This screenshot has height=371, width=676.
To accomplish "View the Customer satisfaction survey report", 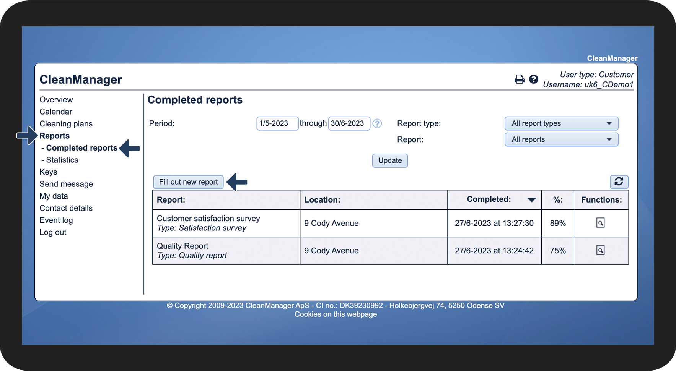I will [600, 223].
